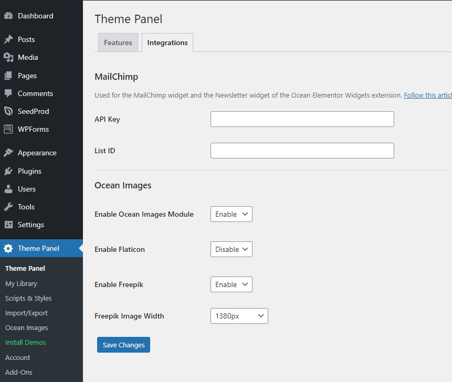Open Scripts & Styles submenu

[28, 299]
